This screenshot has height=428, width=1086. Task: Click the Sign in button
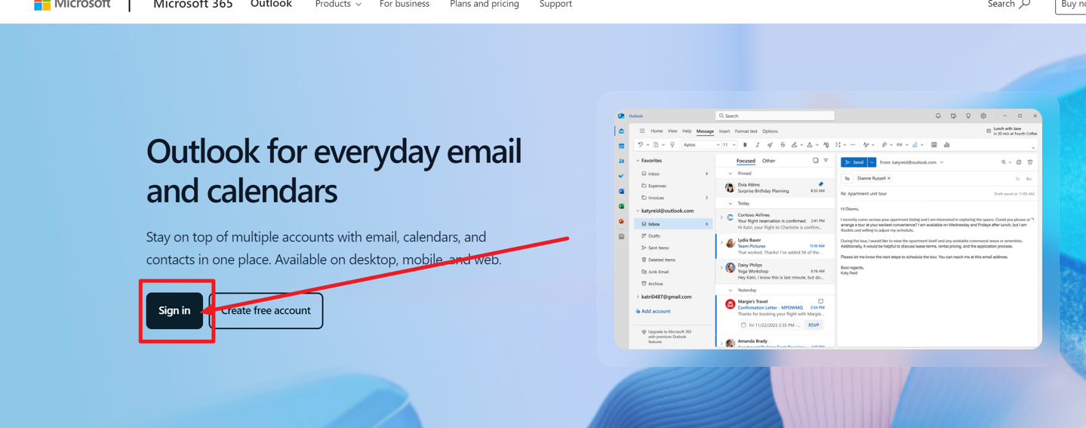(174, 310)
